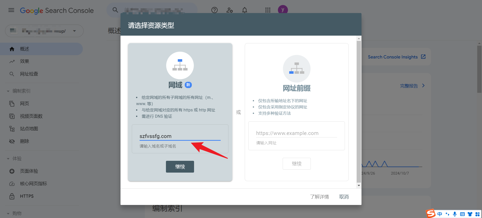Click 取消 to close dialog
The height and width of the screenshot is (218, 482).
point(344,197)
